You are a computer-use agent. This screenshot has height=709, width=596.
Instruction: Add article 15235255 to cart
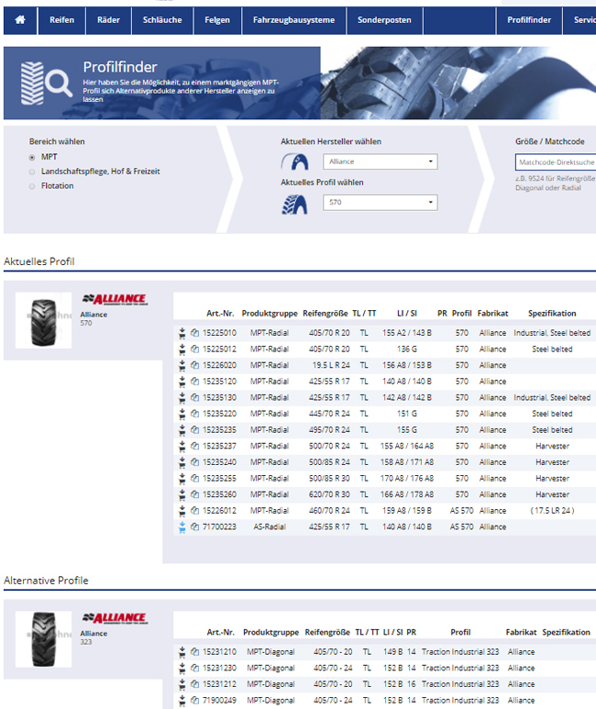click(x=182, y=479)
